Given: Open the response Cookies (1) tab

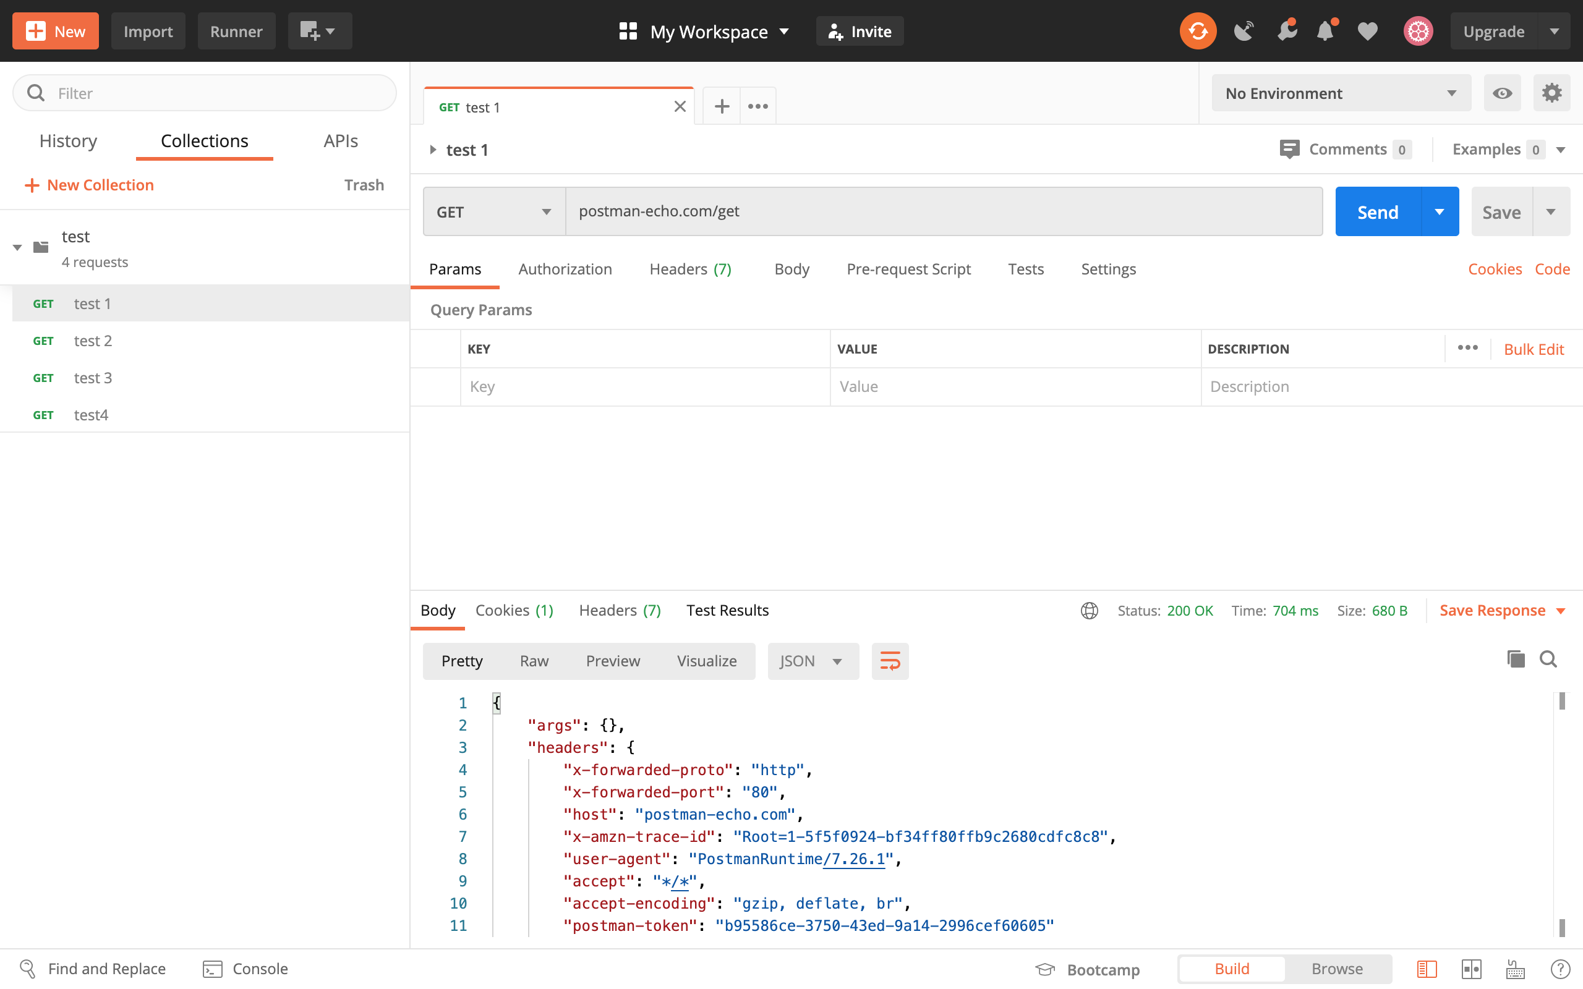Looking at the screenshot, I should [x=514, y=610].
